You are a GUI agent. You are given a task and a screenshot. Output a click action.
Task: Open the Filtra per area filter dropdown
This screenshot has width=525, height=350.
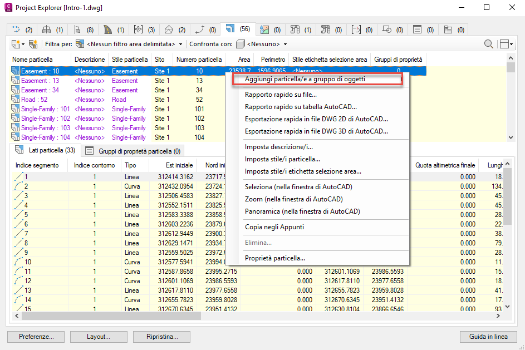point(180,44)
